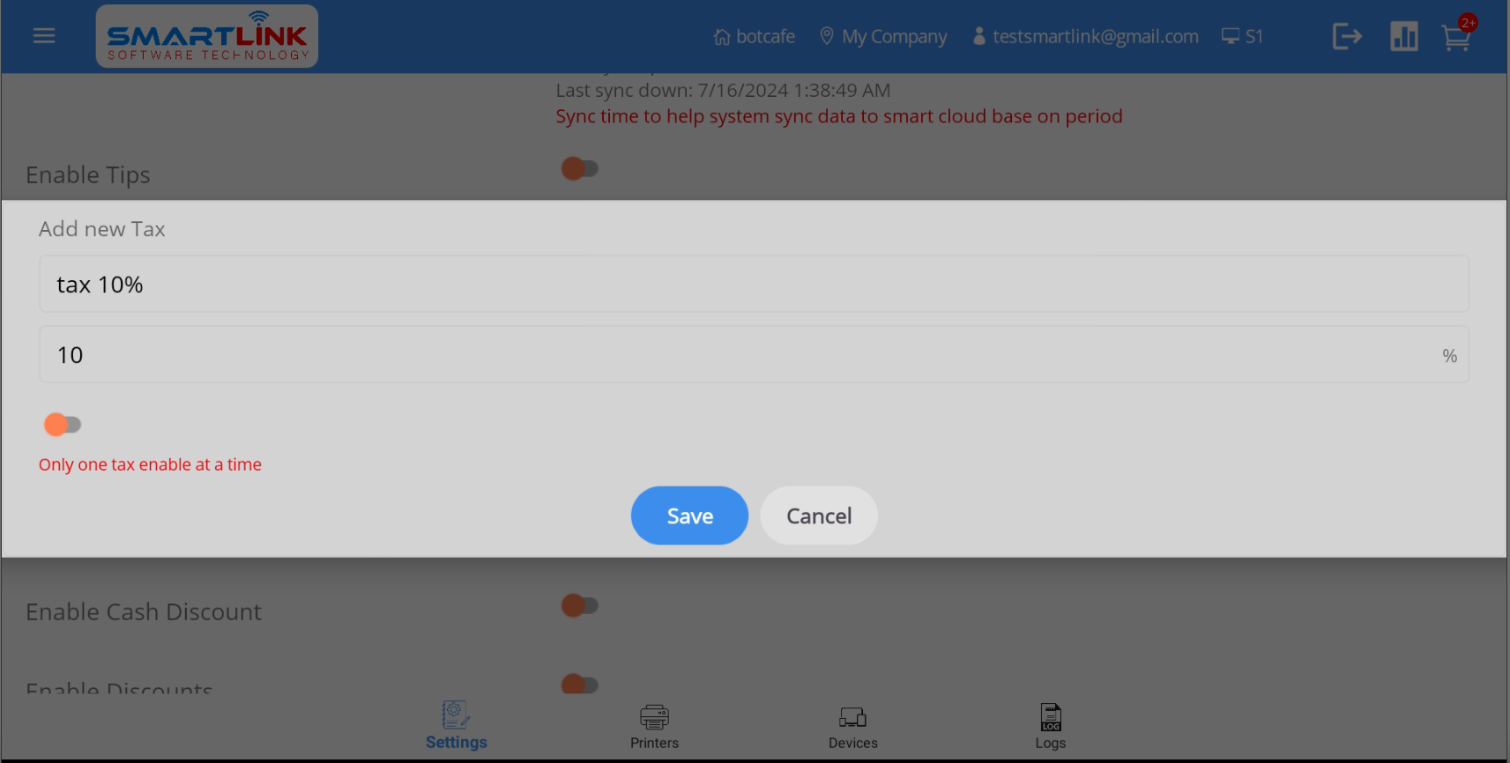Click the SmartLink logo

[207, 36]
